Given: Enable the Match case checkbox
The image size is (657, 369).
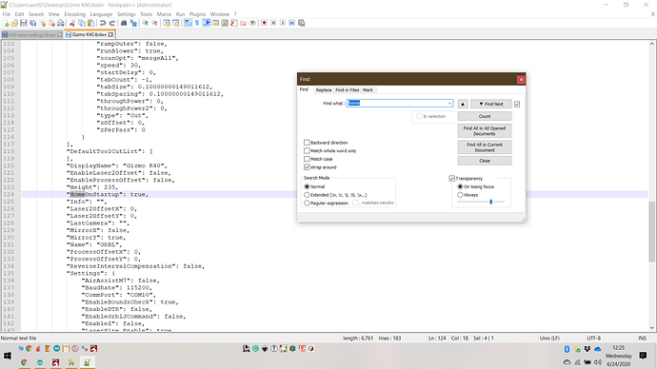Looking at the screenshot, I should coord(307,159).
